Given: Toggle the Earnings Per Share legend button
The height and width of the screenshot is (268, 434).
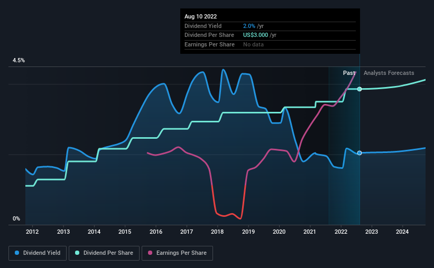Looking at the screenshot, I should point(177,253).
